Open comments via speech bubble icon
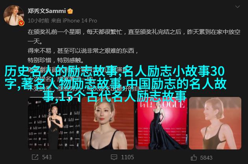Viewport: 248px width, 164px height. coord(114,157)
